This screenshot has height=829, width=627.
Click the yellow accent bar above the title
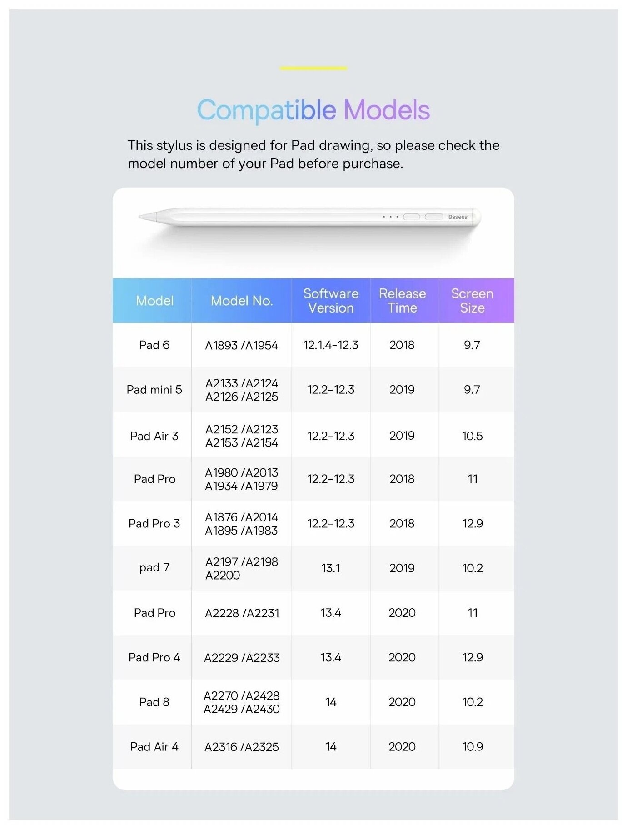coord(313,69)
